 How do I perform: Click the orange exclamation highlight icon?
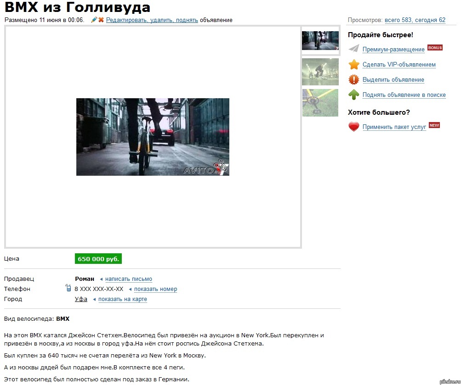354,79
